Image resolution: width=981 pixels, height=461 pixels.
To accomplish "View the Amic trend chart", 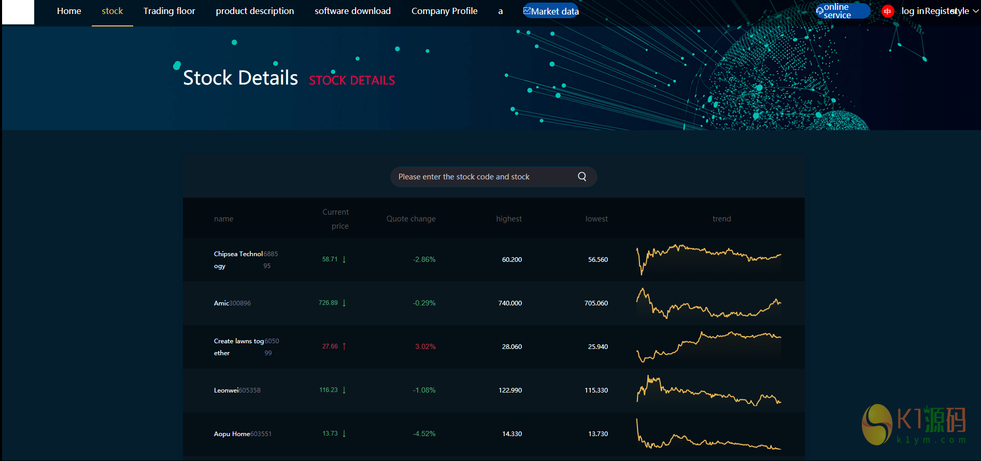I will [x=709, y=303].
